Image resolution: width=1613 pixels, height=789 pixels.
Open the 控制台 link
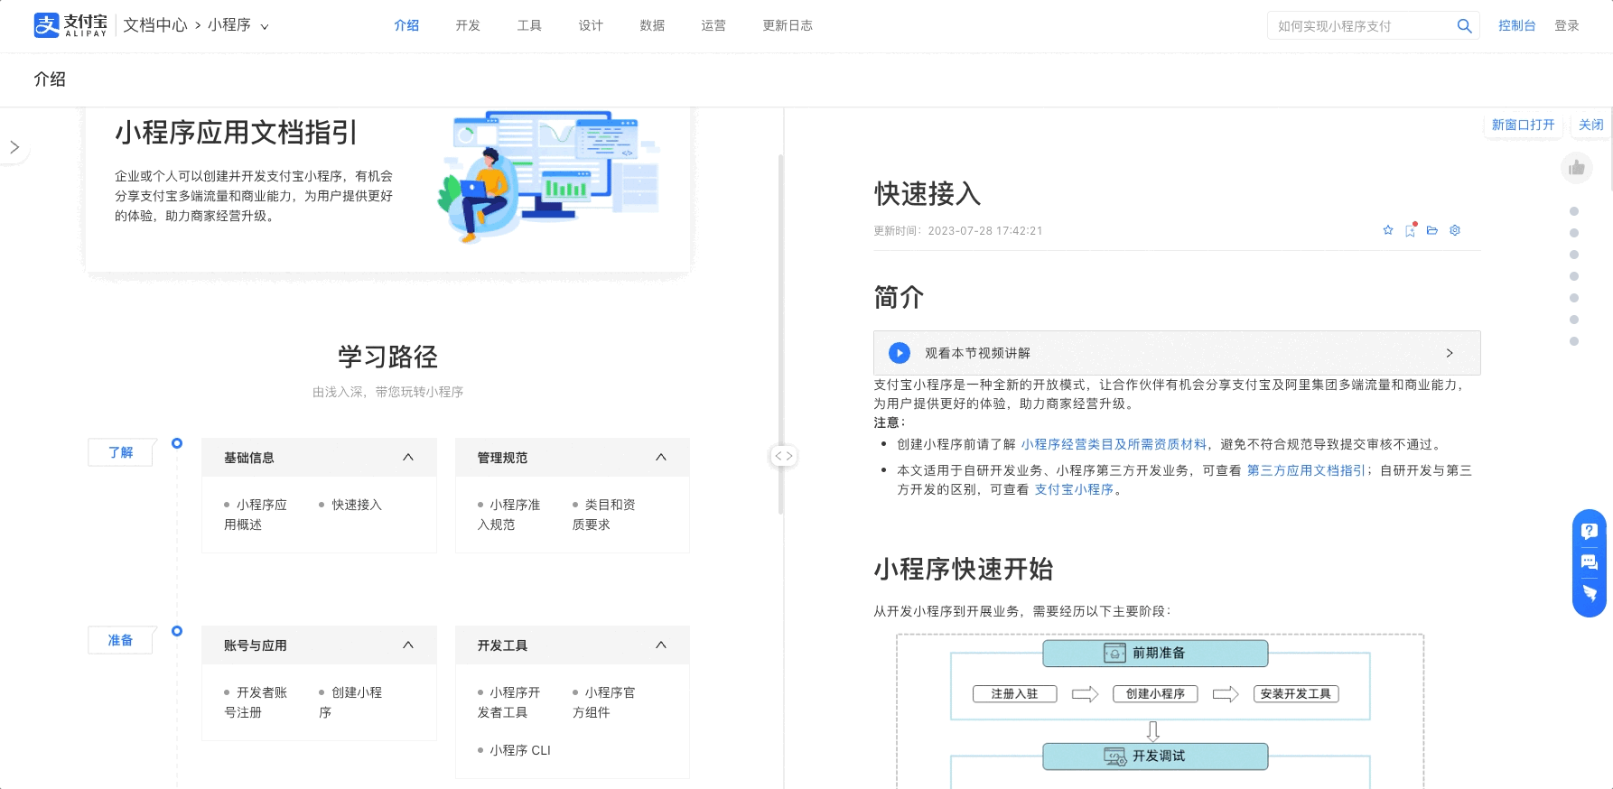[x=1516, y=25]
